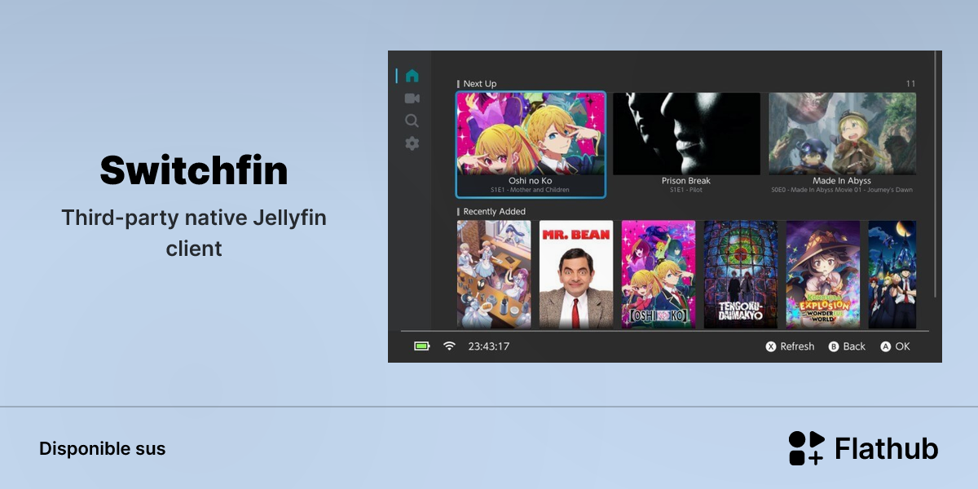978x489 pixels.
Task: Open the Explosion on This Wonderful World poster
Action: coord(823,275)
